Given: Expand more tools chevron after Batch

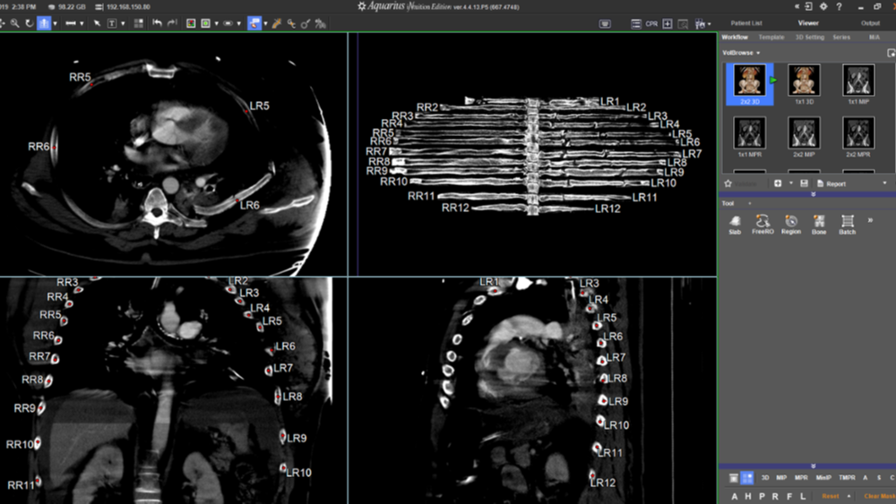Looking at the screenshot, I should coord(870,220).
